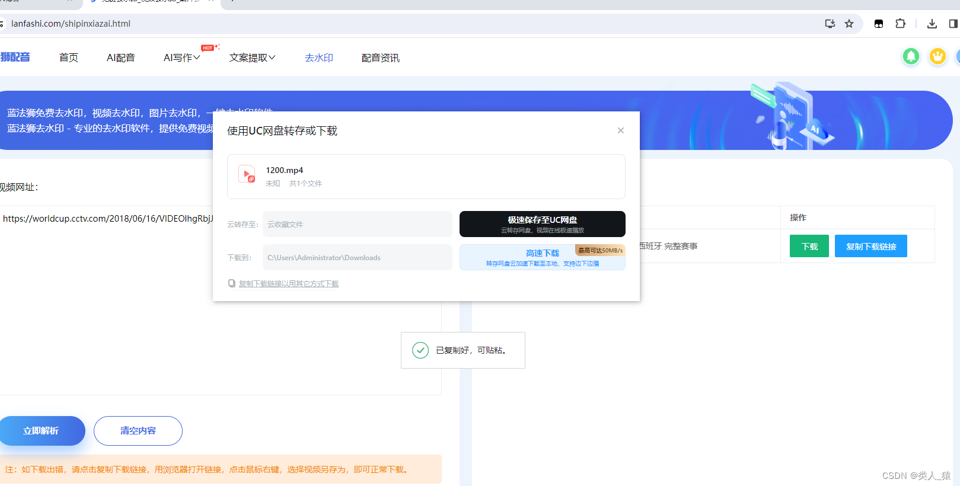This screenshot has width=960, height=486.
Task: Click the green 下载 button
Action: point(809,246)
